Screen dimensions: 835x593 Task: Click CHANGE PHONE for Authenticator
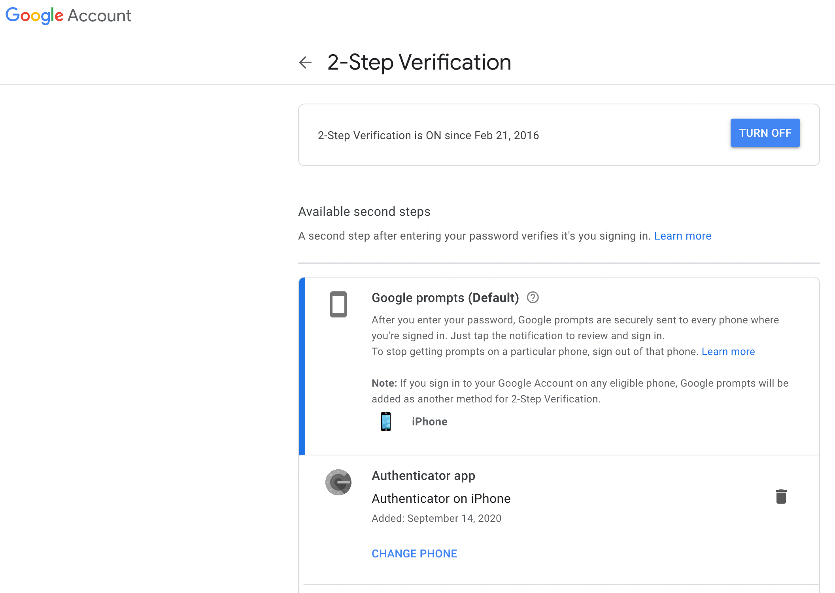[414, 553]
